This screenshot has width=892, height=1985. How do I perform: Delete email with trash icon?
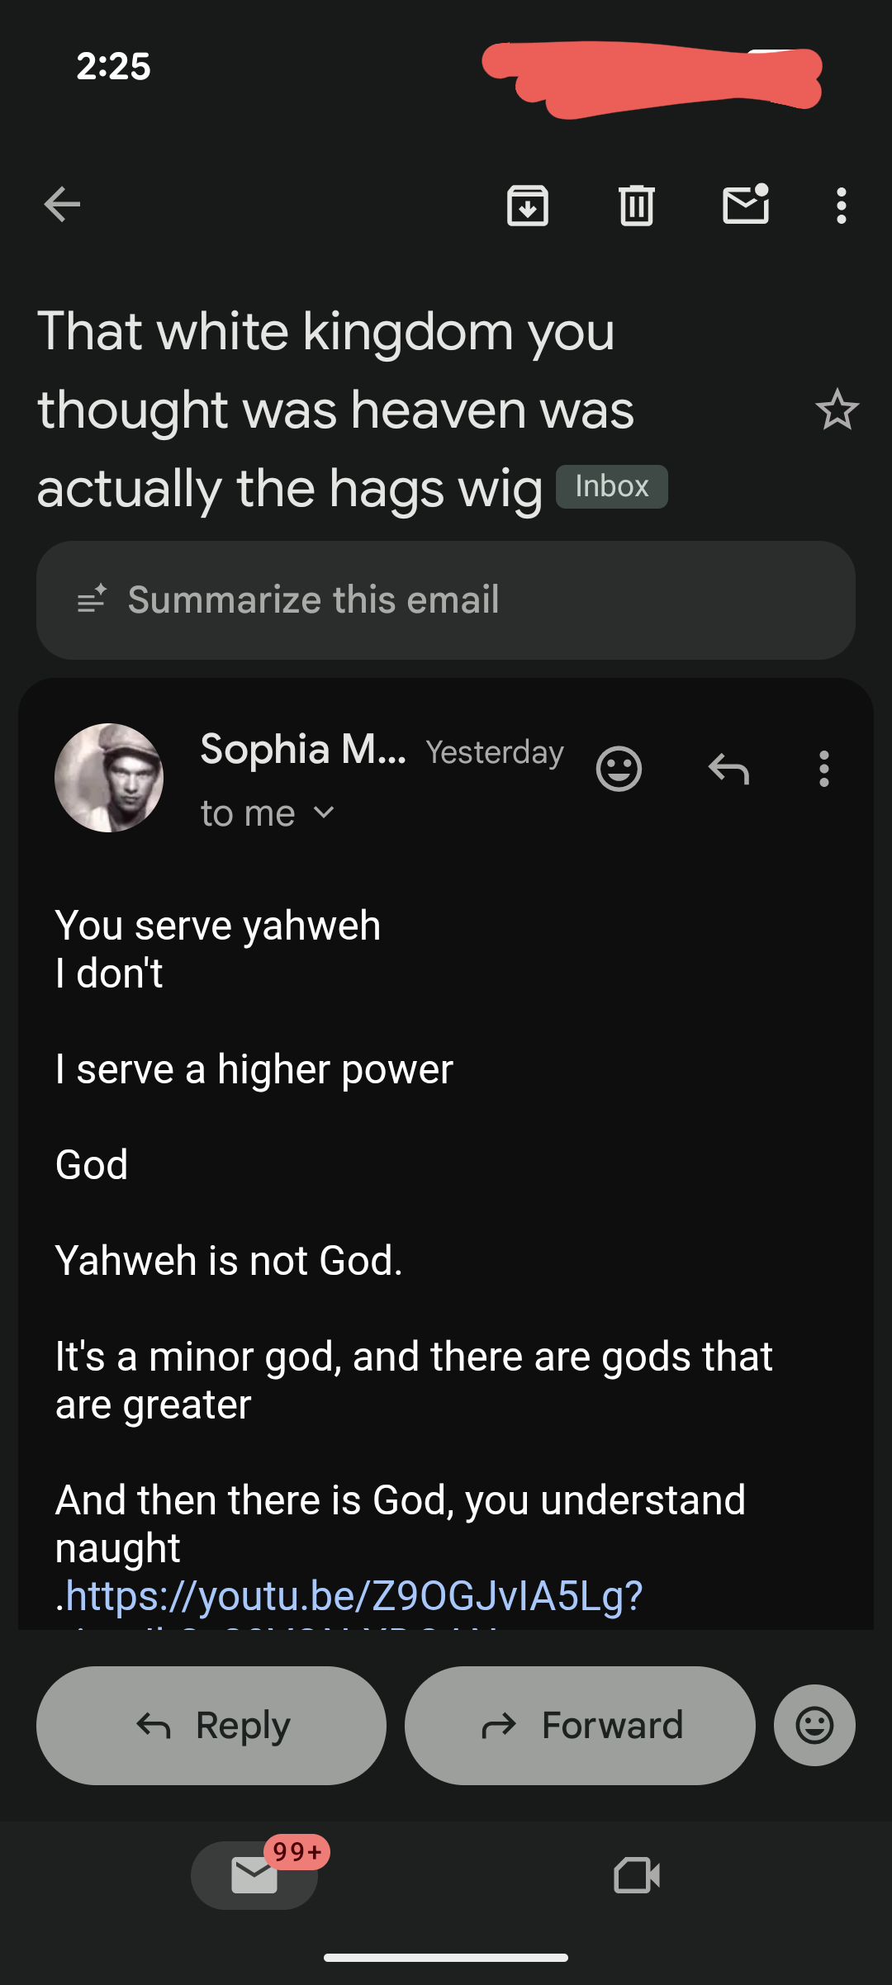pos(637,205)
